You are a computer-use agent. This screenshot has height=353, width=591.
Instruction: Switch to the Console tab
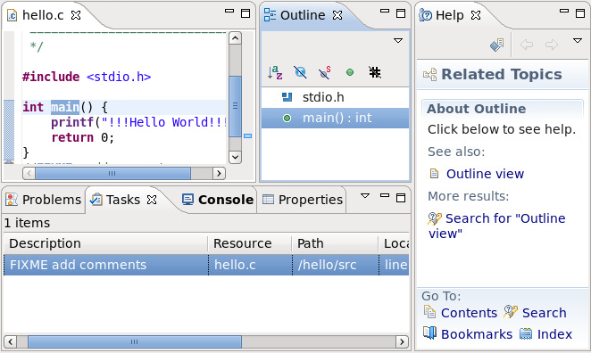click(x=218, y=200)
